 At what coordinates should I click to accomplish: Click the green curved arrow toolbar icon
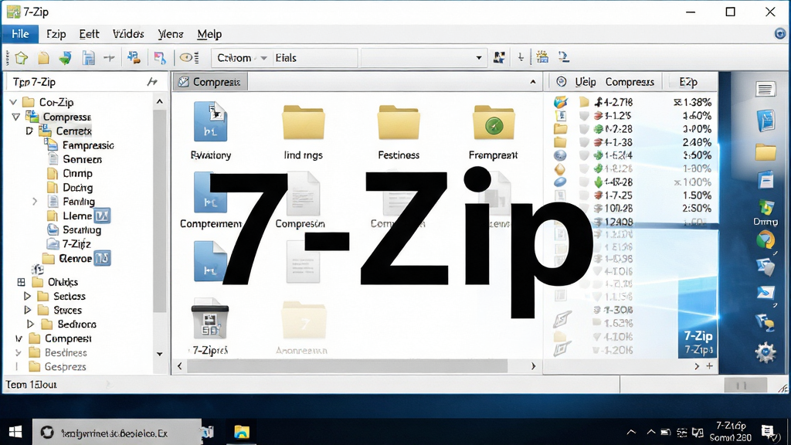pyautogui.click(x=65, y=58)
